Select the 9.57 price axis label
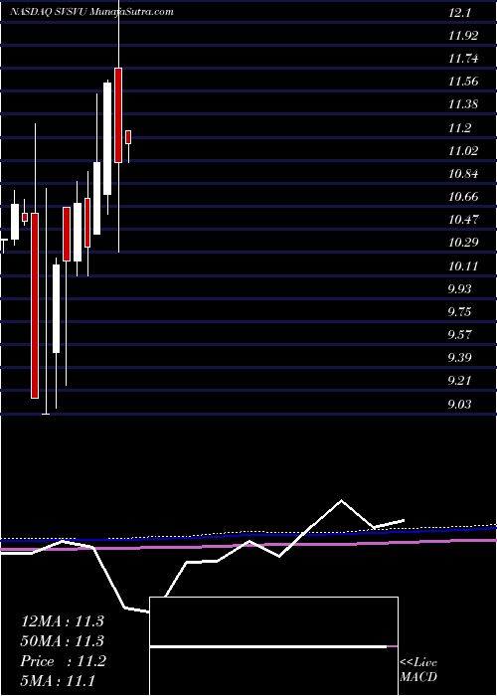Image resolution: width=497 pixels, height=696 pixels. (x=461, y=335)
